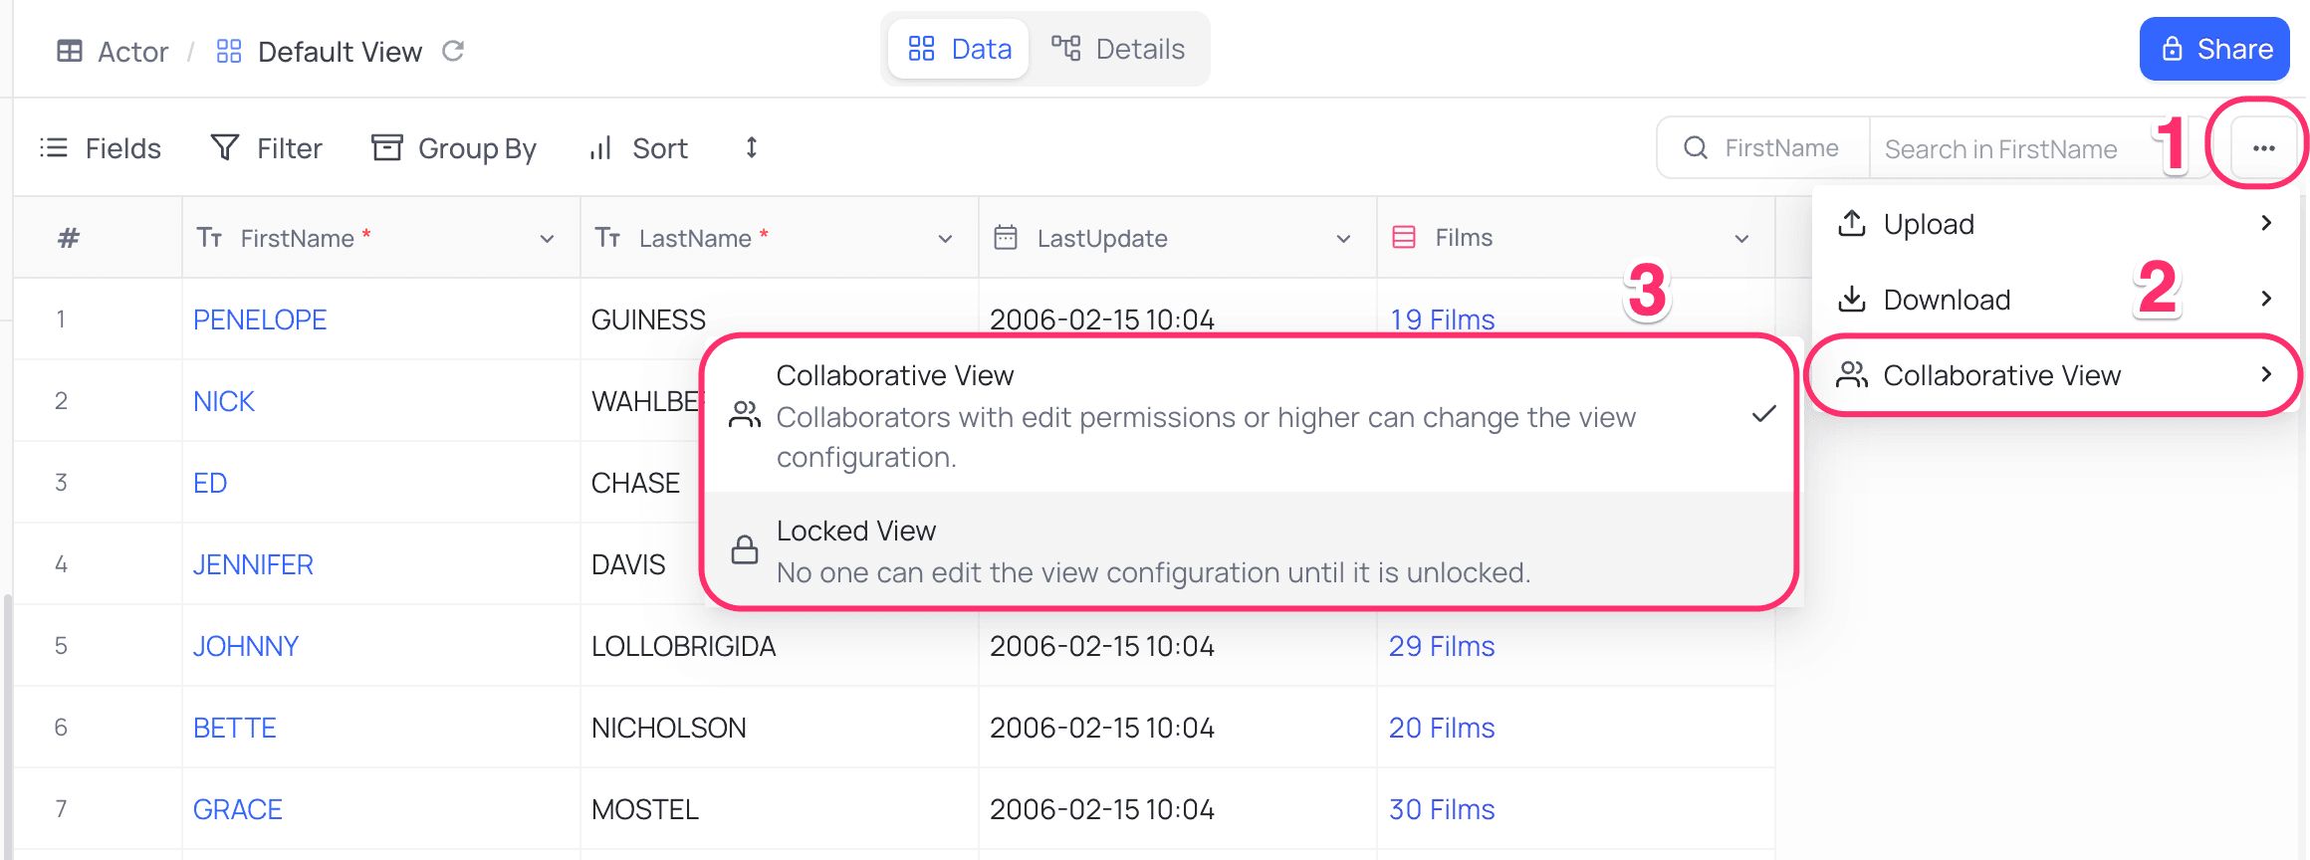
Task: Open the Group By tool
Action: click(454, 148)
